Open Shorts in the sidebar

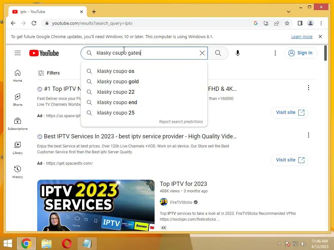[18, 100]
